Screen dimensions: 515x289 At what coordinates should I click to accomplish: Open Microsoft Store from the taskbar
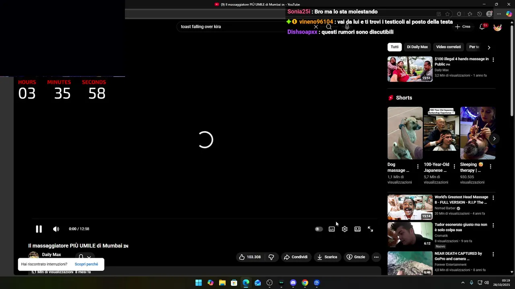(234, 283)
